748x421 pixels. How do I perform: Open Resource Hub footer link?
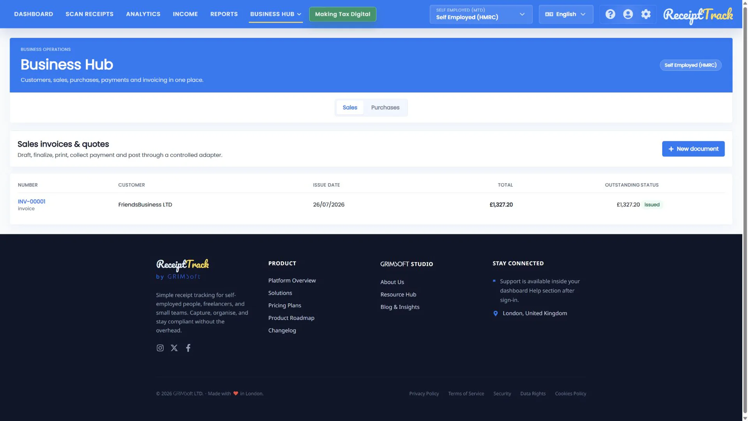click(x=398, y=295)
